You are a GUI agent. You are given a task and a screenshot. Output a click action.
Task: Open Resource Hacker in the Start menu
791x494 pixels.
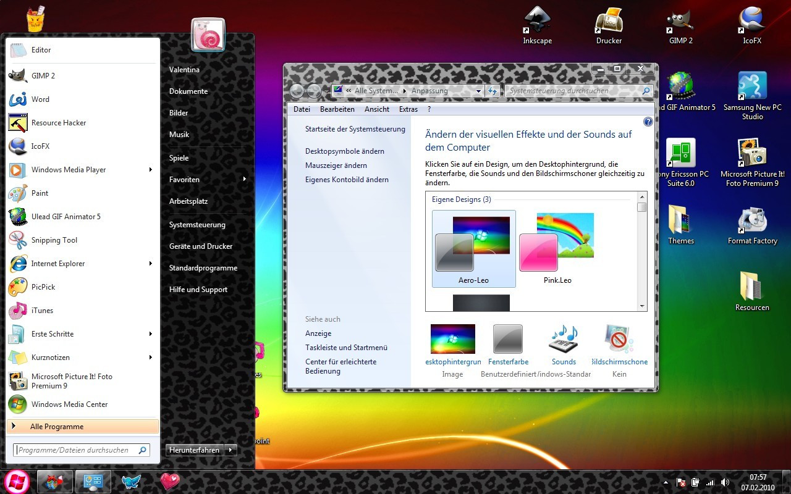tap(82, 122)
